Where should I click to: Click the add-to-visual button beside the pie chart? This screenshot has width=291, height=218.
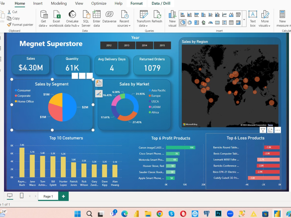[99, 83]
